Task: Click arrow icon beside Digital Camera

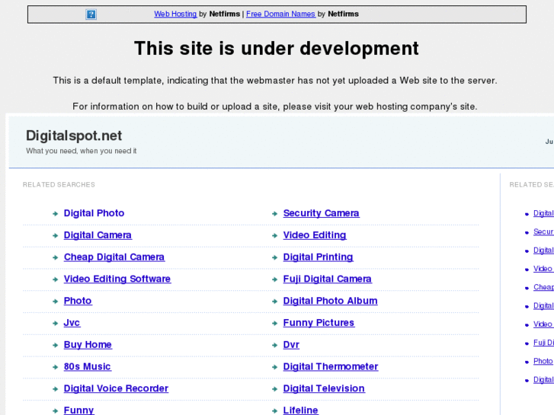Action: click(55, 235)
